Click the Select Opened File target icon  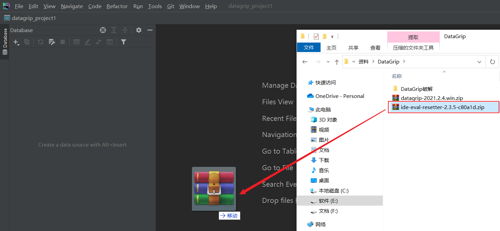pos(103,30)
